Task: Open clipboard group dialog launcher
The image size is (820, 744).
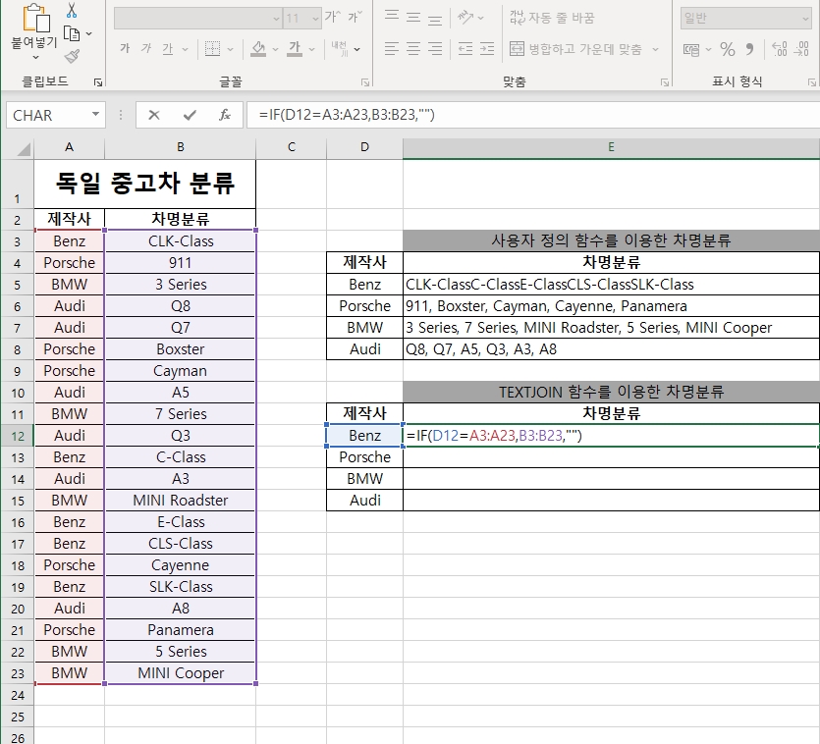Action: pos(98,82)
